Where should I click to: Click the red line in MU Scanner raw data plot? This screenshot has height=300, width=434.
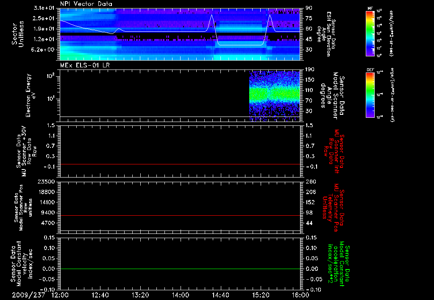[180, 164]
